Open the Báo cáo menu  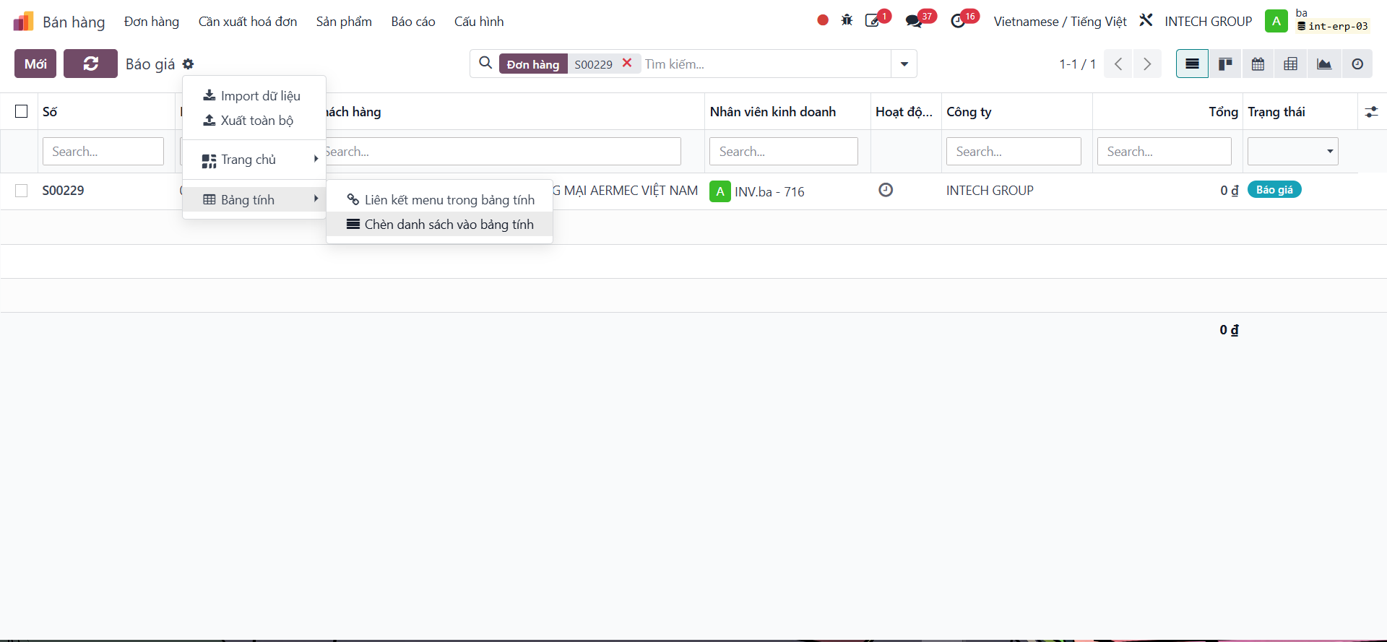[x=413, y=21]
